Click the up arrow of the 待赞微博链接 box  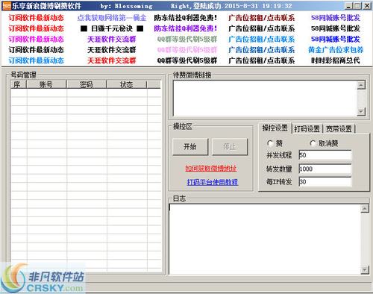click(361, 85)
